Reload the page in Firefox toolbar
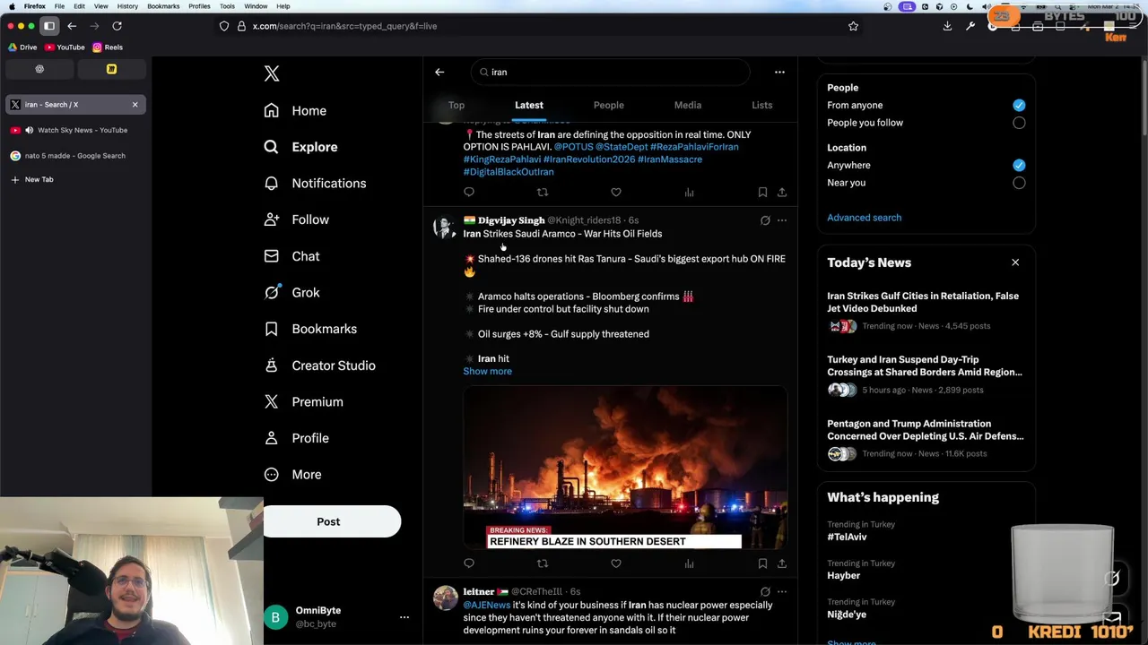 click(117, 26)
